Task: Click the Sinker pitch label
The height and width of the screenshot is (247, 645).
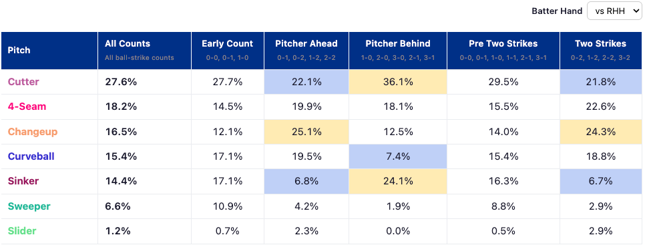Action: tap(23, 181)
